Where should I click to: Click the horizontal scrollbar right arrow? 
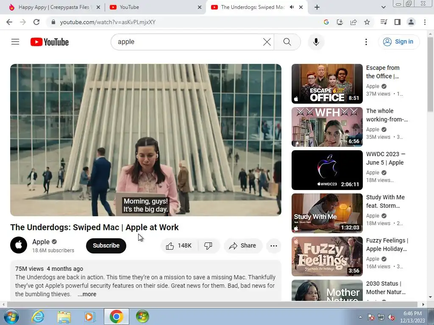coord(423,305)
